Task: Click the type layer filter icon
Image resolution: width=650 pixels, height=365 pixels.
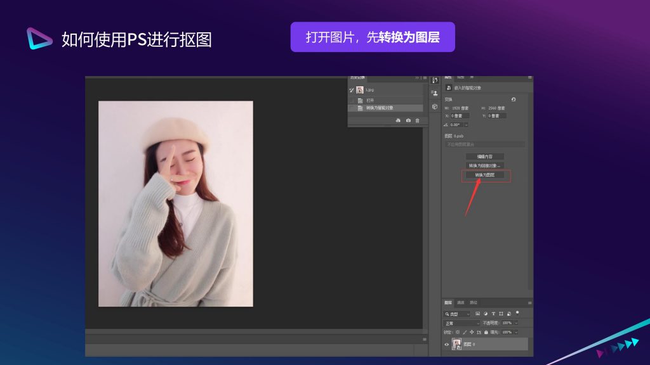Action: click(x=493, y=314)
